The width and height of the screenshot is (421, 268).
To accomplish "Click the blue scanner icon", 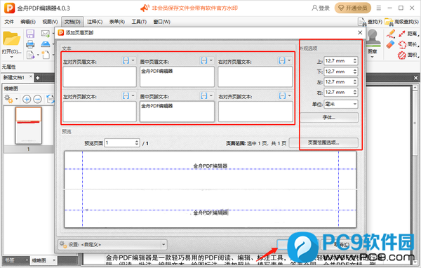I will point(46,43).
